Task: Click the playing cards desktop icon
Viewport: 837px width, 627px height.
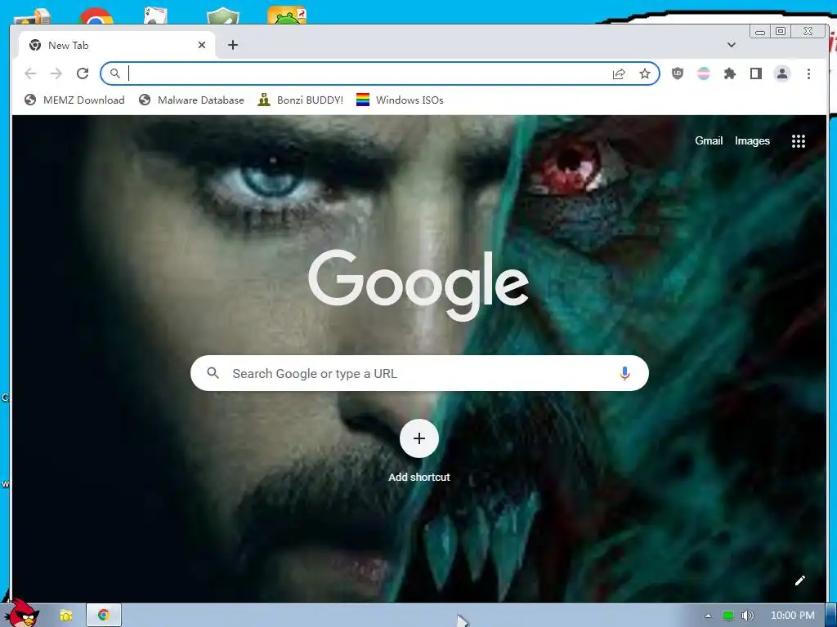Action: click(155, 16)
